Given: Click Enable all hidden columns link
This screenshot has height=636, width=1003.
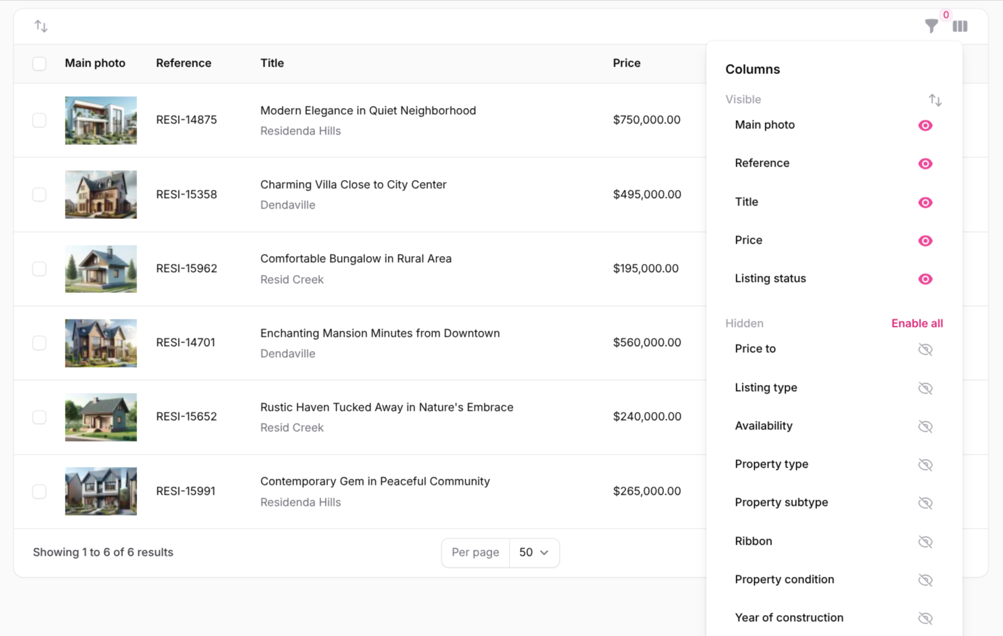Looking at the screenshot, I should tap(917, 323).
